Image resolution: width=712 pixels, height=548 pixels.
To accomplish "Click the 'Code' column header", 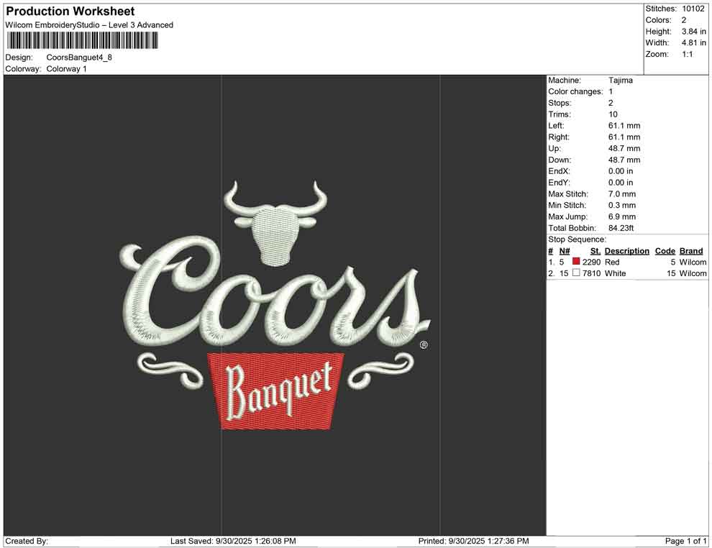I will tap(665, 250).
